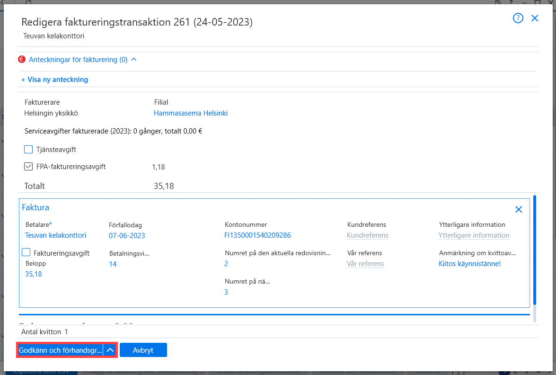556x375 pixels.
Task: Click the Teuvan kelakonttori subtitle
Action: coord(54,36)
